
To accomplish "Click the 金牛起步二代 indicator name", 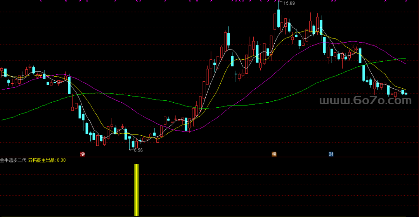I will click(x=13, y=160).
